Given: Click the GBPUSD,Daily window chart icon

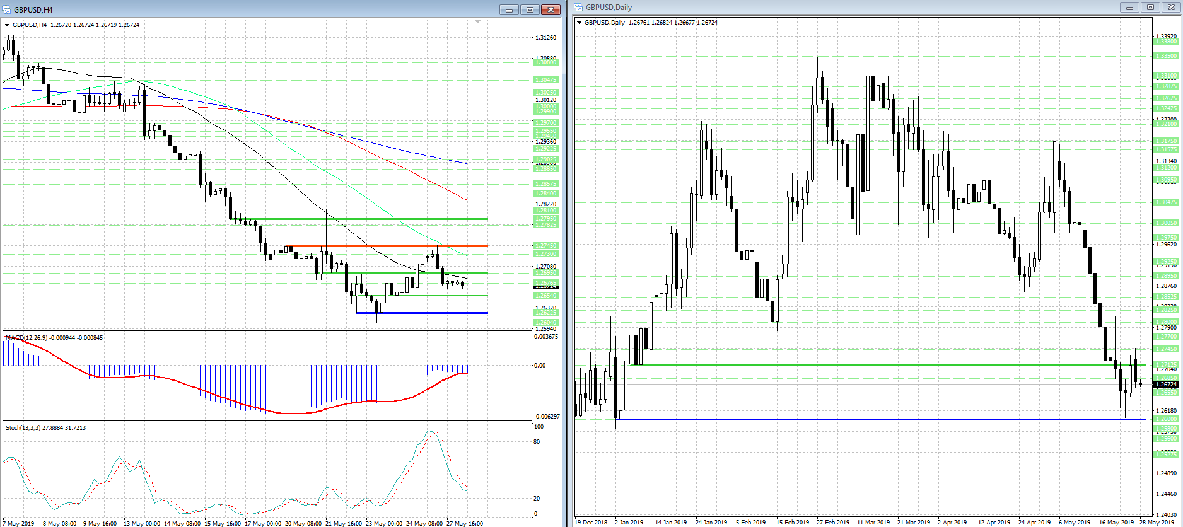Looking at the screenshot, I should tap(579, 7).
